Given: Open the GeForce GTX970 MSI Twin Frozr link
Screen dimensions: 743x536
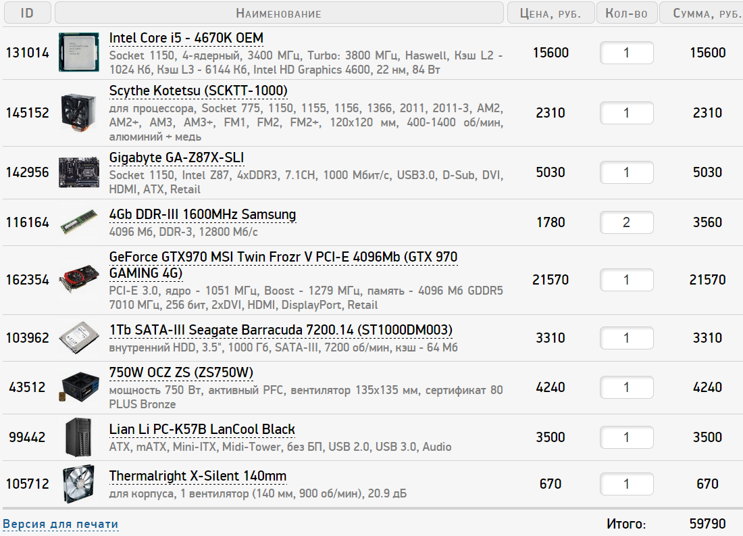Looking at the screenshot, I should (x=283, y=265).
